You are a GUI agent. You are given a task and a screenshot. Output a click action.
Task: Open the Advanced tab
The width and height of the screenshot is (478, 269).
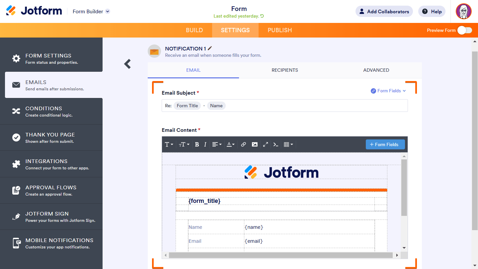click(376, 70)
